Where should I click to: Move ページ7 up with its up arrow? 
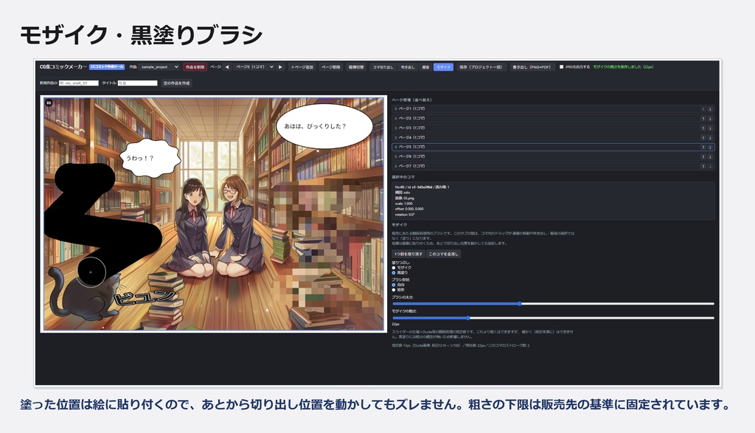click(x=703, y=166)
